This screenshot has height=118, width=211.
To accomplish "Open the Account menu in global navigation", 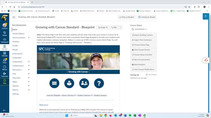I will click(x=5, y=26).
